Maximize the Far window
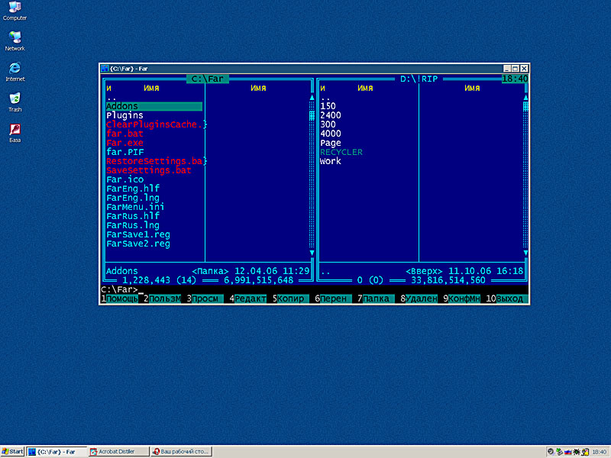 (x=515, y=69)
